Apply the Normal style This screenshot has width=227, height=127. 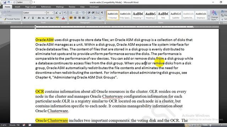pyautogui.click(x=113, y=15)
